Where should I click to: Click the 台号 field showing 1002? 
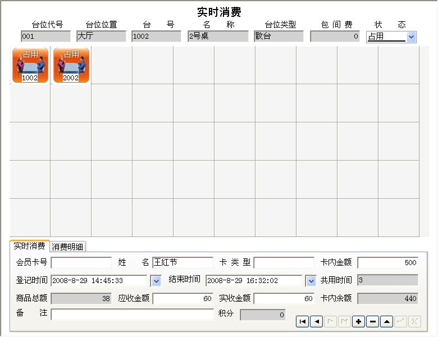(157, 37)
